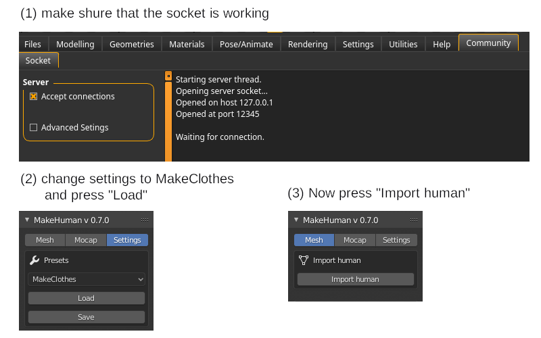The width and height of the screenshot is (541, 338).
Task: Toggle the Advanced Settings checkbox
Action: (33, 128)
